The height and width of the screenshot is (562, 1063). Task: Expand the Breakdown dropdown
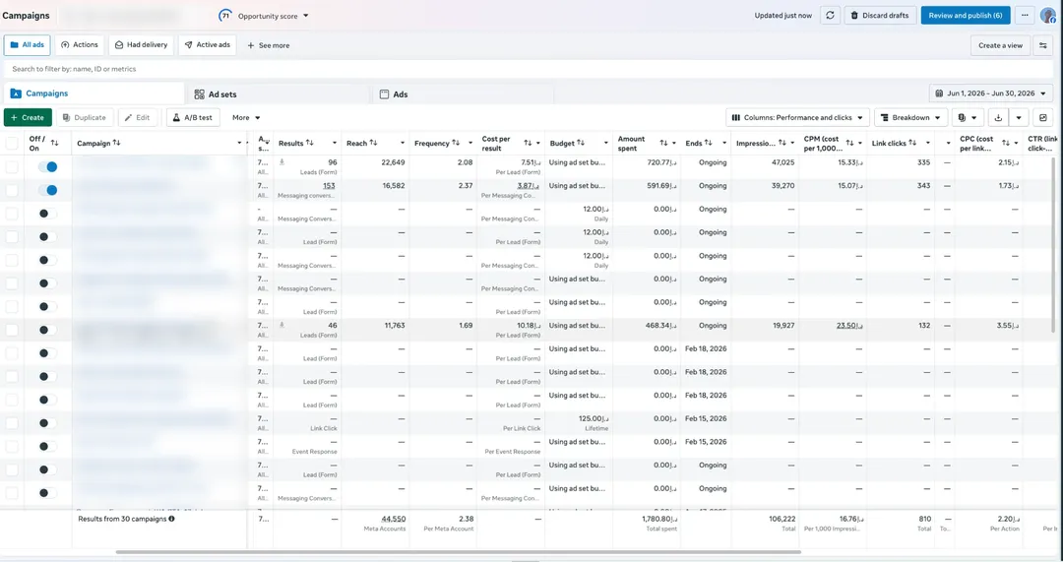(910, 117)
